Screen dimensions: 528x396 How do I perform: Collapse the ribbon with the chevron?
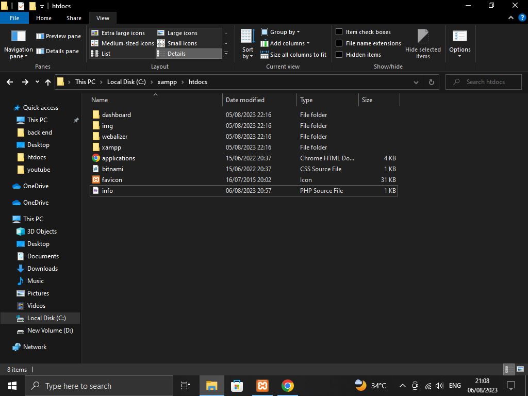pyautogui.click(x=511, y=18)
